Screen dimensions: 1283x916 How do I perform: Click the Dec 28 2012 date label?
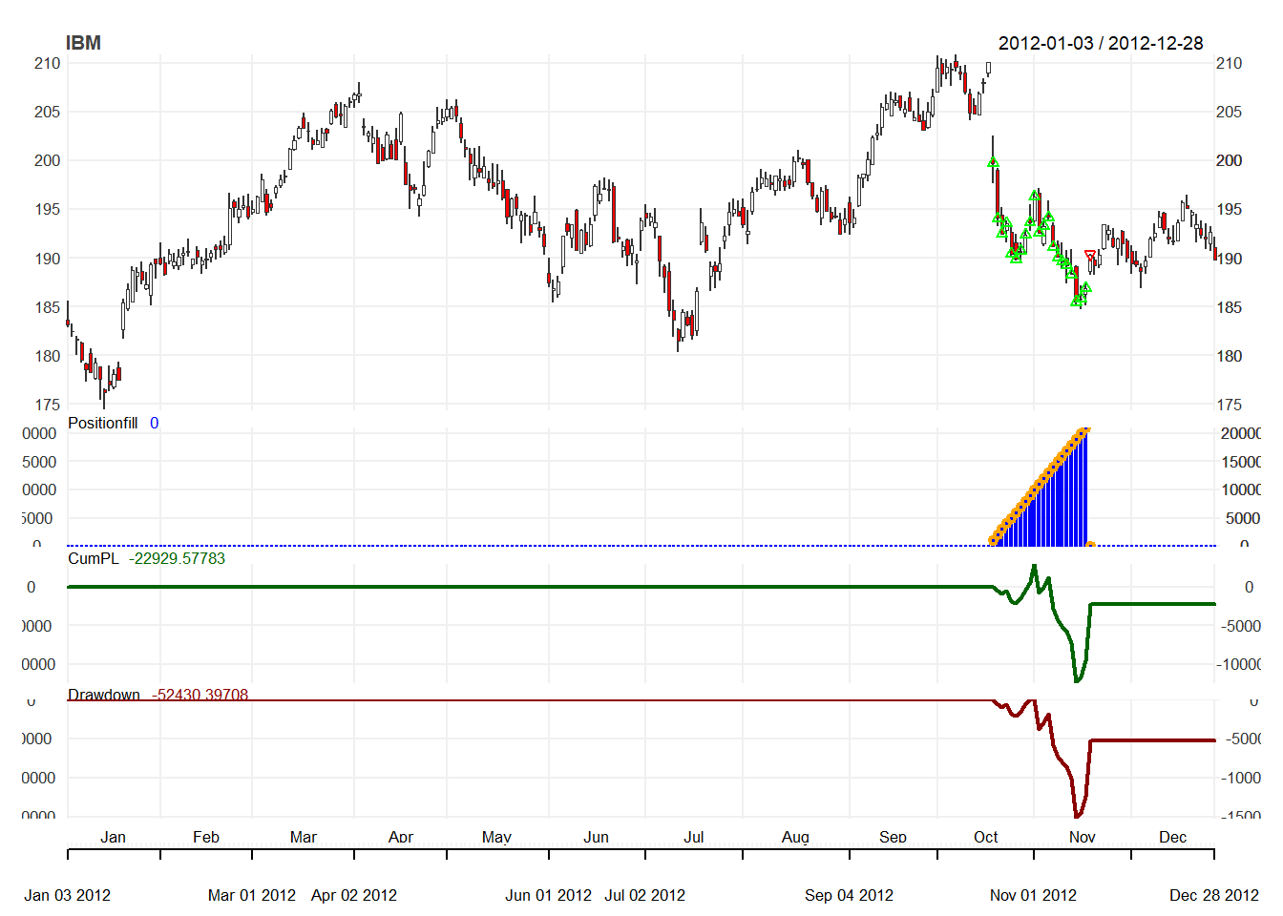coord(1213,895)
